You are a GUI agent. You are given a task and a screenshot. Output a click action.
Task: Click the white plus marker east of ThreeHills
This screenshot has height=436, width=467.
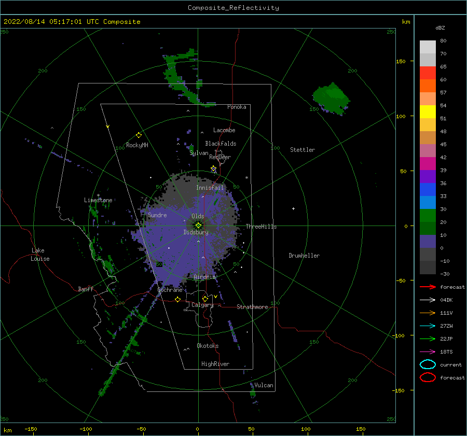pyautogui.click(x=293, y=208)
